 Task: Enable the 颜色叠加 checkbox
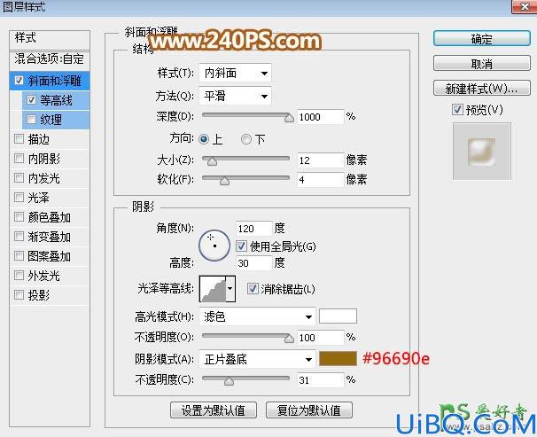[19, 217]
